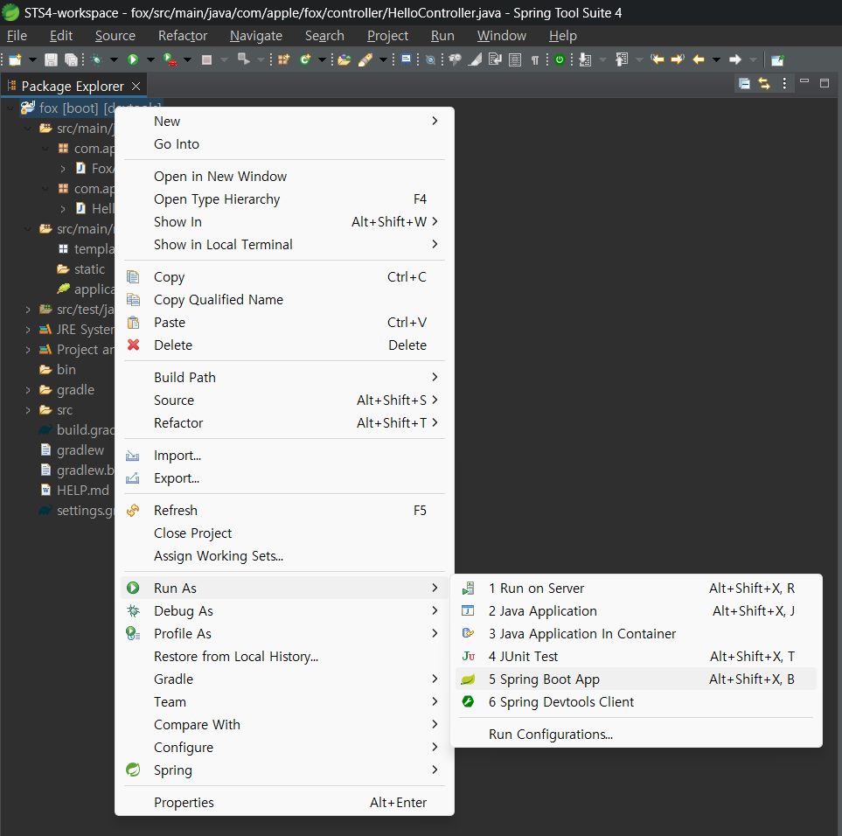Click the Open Type toolbar icon
This screenshot has height=836, width=842.
(x=344, y=59)
